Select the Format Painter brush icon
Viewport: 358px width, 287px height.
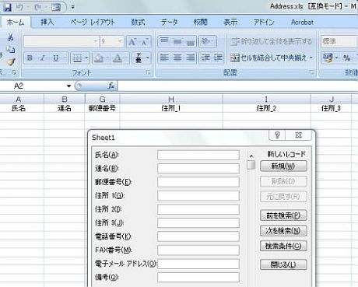11,61
